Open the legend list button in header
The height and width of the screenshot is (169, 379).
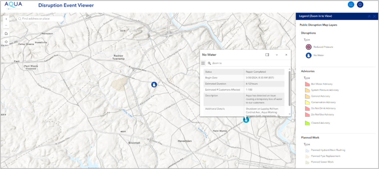(x=351, y=4)
